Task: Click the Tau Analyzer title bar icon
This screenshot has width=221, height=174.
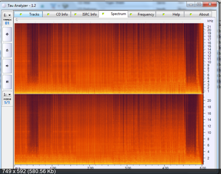Action: click(x=4, y=6)
